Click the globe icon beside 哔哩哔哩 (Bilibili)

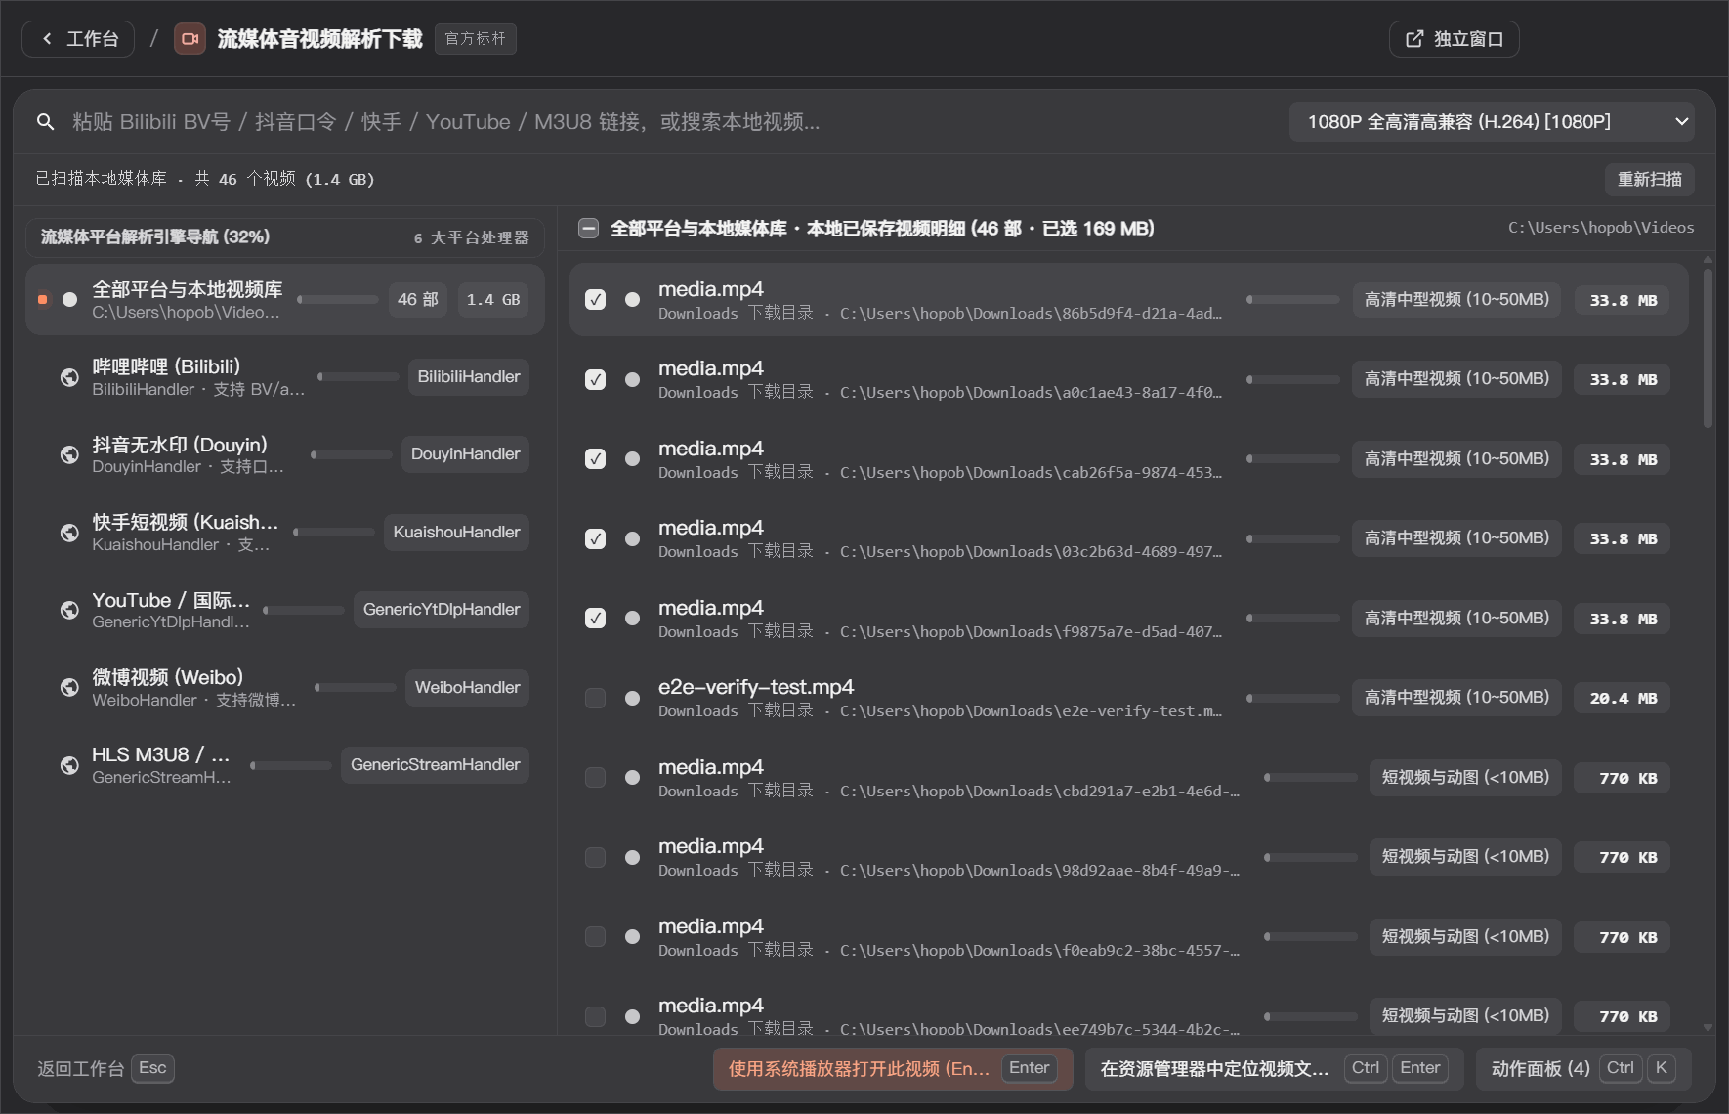(69, 377)
